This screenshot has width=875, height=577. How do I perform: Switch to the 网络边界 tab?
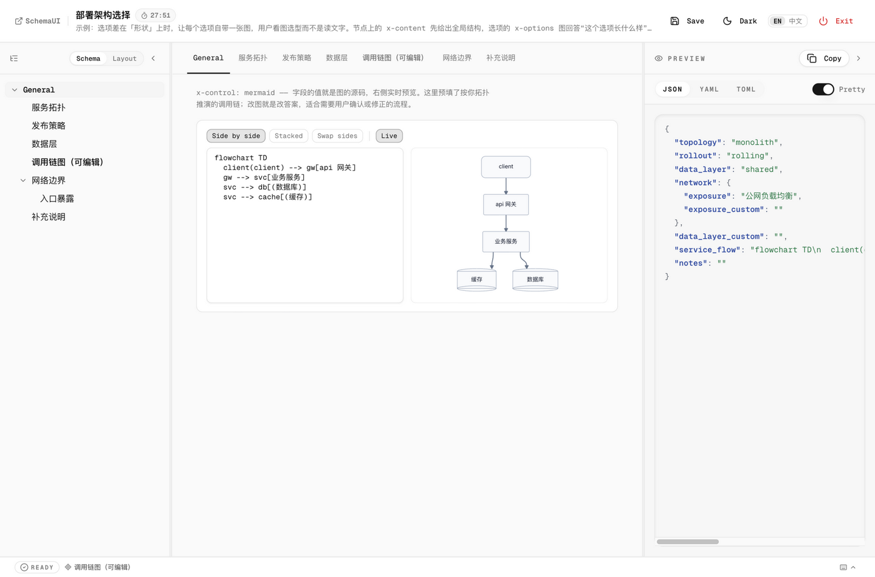457,58
